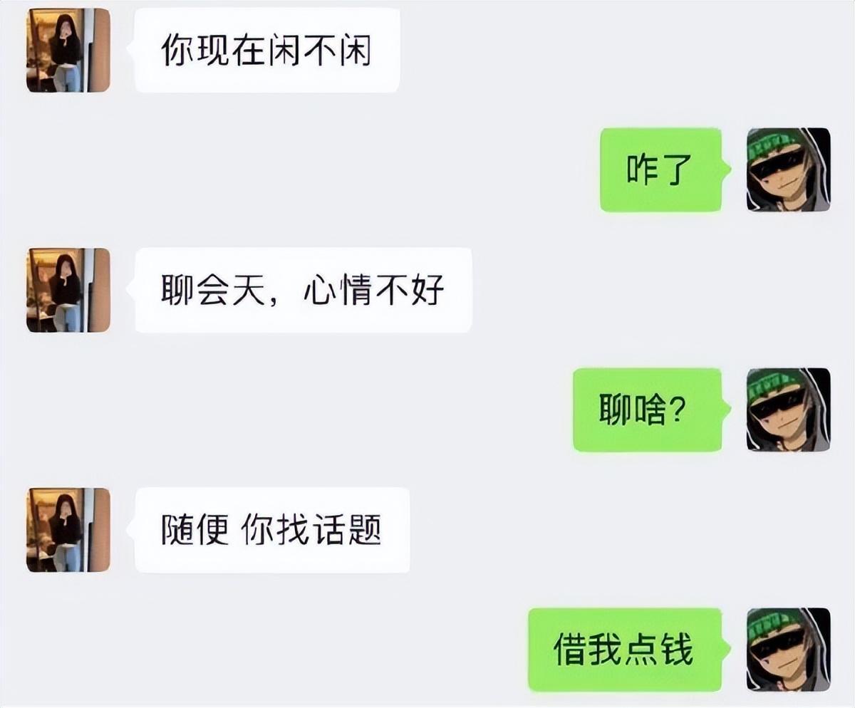This screenshot has width=855, height=708.
Task: Open the avatar beside "随便 你找话题"
Action: coord(68,530)
